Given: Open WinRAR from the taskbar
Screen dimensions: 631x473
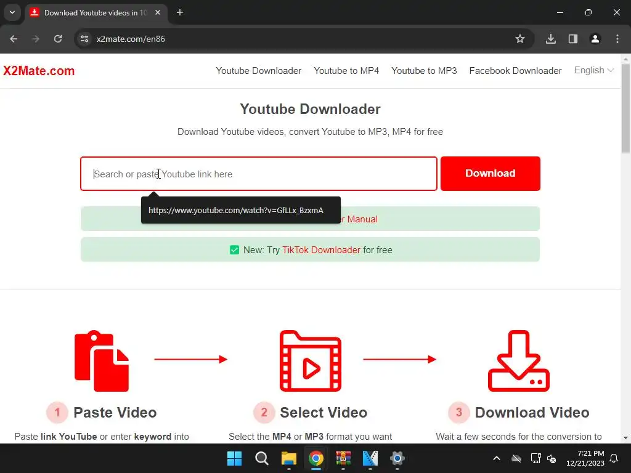Looking at the screenshot, I should 343,458.
